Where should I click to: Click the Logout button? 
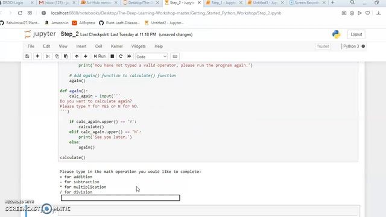point(356,34)
